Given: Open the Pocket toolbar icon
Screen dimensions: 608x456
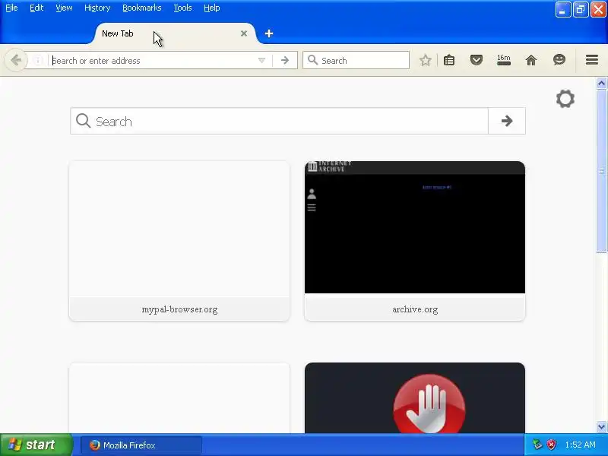Looking at the screenshot, I should pos(477,60).
